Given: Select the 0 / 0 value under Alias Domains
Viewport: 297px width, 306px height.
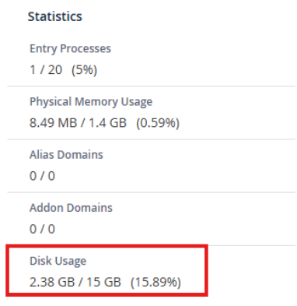Looking at the screenshot, I should point(42,176).
